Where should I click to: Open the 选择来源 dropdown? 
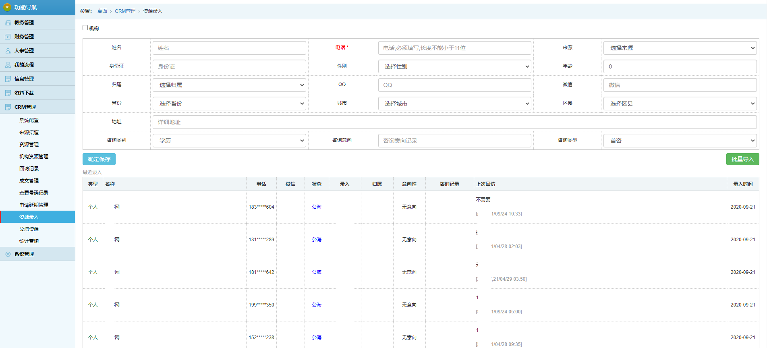point(680,48)
